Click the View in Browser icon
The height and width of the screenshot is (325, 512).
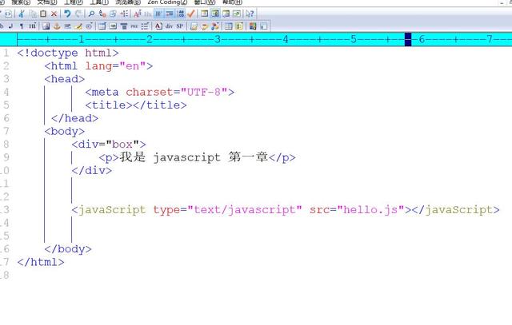tap(8, 14)
